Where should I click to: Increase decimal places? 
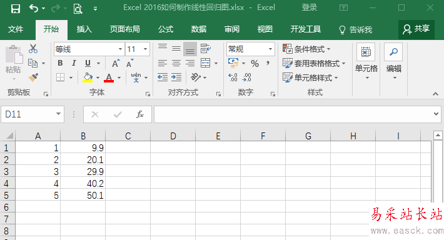tap(233, 77)
